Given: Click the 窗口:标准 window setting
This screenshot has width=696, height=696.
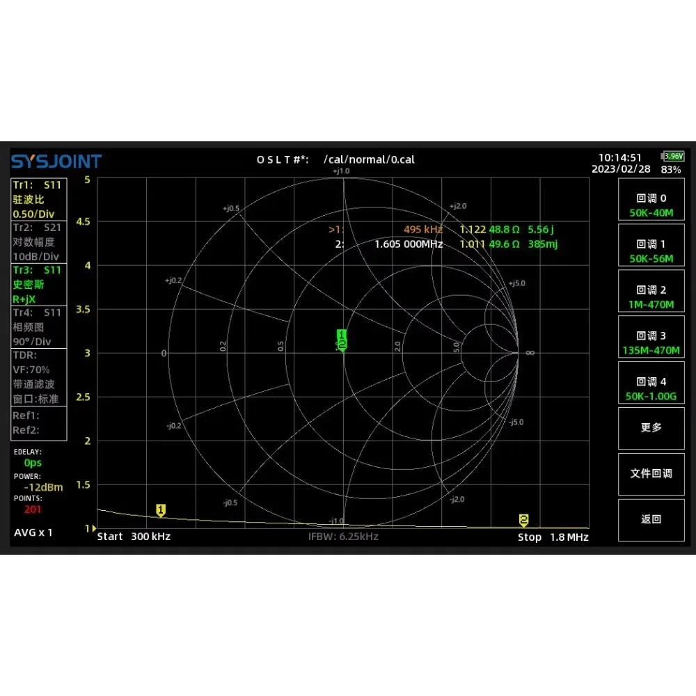Looking at the screenshot, I should pyautogui.click(x=35, y=399).
